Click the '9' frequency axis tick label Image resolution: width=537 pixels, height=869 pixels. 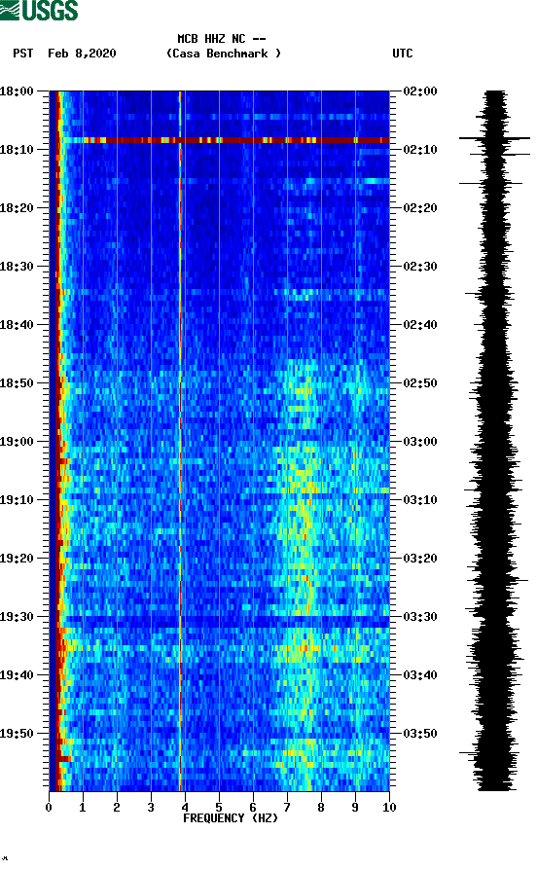(x=355, y=808)
